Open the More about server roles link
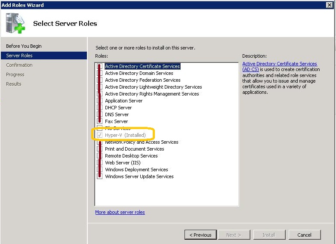The image size is (336, 244). [120, 212]
